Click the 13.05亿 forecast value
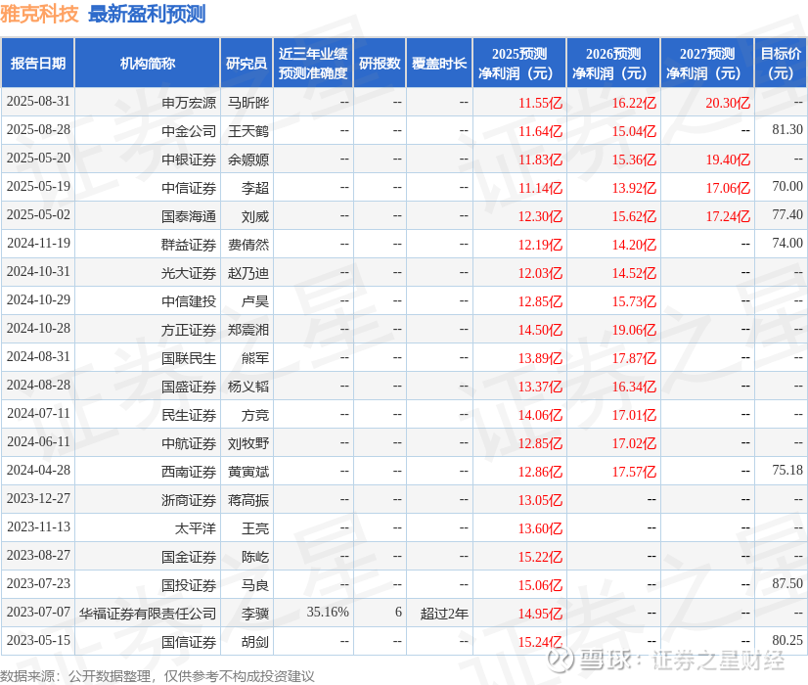The width and height of the screenshot is (808, 685). click(540, 500)
